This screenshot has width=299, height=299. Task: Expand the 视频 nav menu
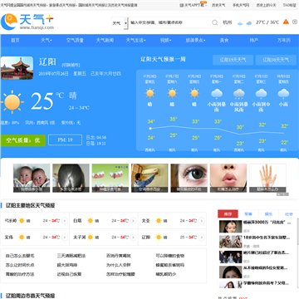click(x=165, y=41)
